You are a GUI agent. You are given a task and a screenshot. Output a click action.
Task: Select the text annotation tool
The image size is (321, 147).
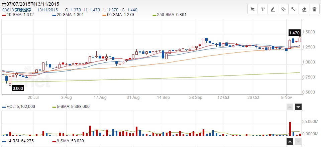click(x=263, y=9)
